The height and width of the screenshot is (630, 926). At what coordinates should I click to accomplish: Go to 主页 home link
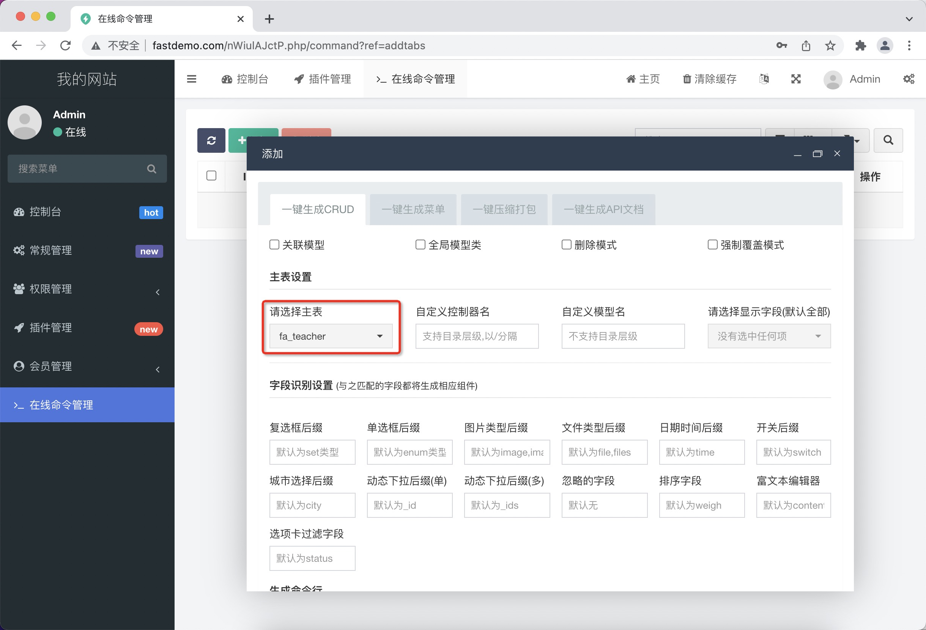(x=643, y=79)
